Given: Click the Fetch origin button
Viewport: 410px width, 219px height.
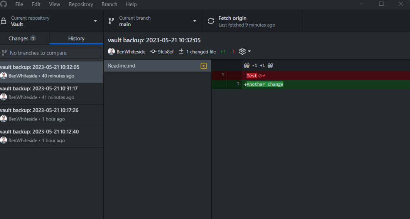Looking at the screenshot, I should pos(253,21).
